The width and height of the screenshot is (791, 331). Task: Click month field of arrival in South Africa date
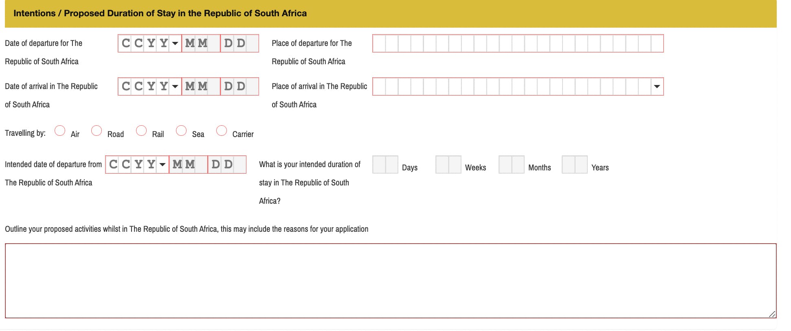click(201, 86)
